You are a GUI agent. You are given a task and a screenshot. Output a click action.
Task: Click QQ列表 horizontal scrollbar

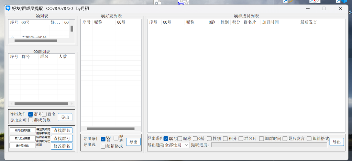(x=36, y=41)
